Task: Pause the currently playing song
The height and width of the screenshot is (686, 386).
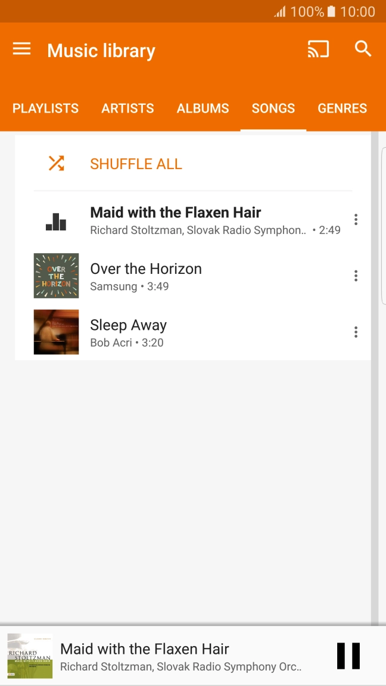Action: point(348,656)
